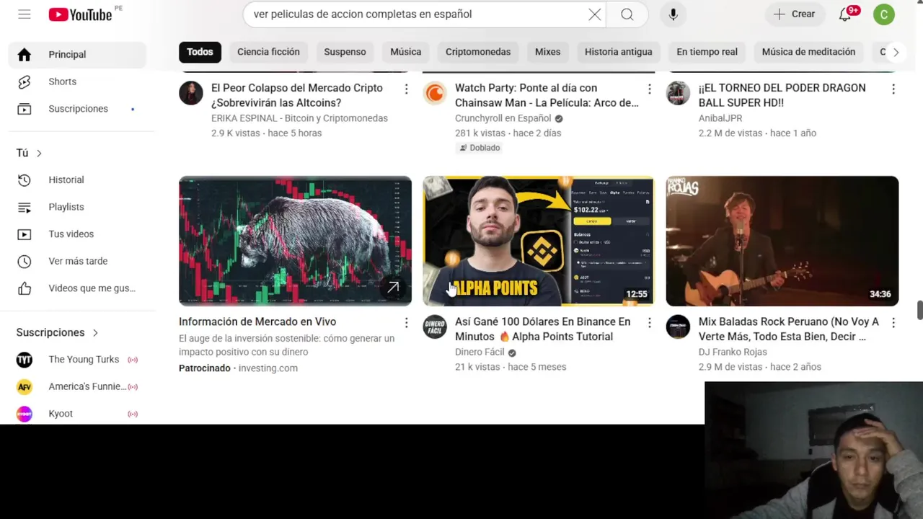Screen dimensions: 923x519
Task: Click the page vertical scrollbar thumb
Action: click(919, 309)
